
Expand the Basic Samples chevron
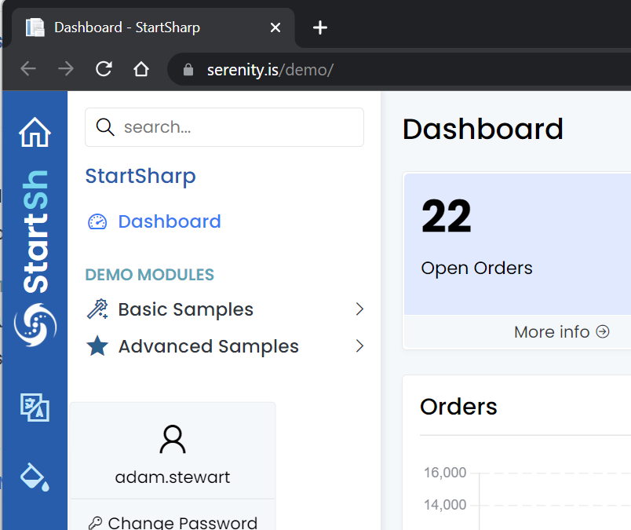(359, 309)
